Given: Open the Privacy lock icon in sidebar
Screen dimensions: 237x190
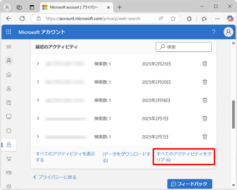Looking at the screenshot, I should coord(9,145).
